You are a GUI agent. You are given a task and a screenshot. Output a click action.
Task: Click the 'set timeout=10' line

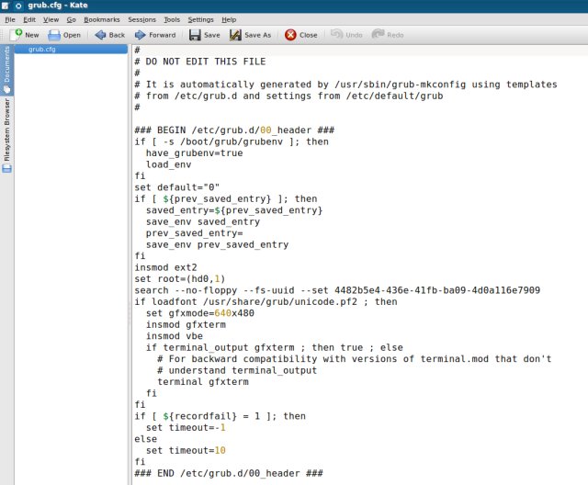coord(186,450)
